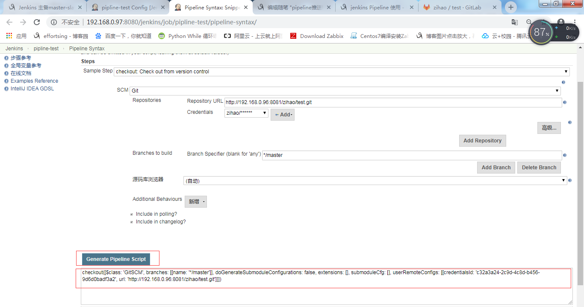This screenshot has height=307, width=584.
Task: Switch to the jenkins Pipeline 使用 tab
Action: tap(377, 7)
